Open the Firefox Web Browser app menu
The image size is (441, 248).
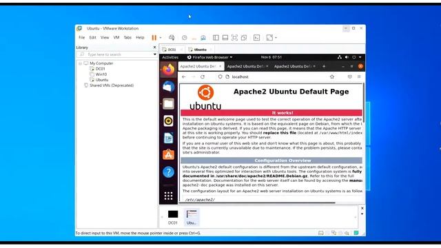click(209, 57)
